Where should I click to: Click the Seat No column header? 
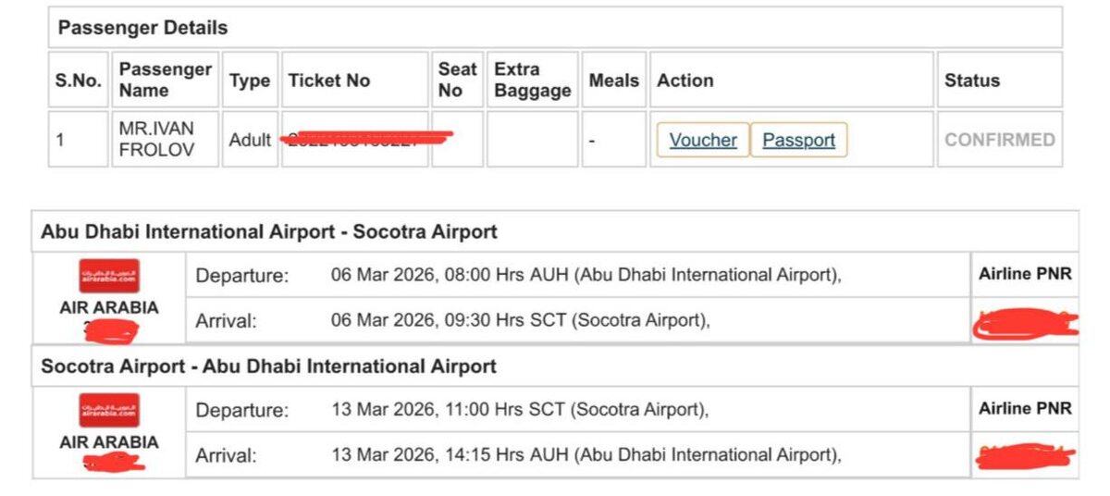(457, 81)
